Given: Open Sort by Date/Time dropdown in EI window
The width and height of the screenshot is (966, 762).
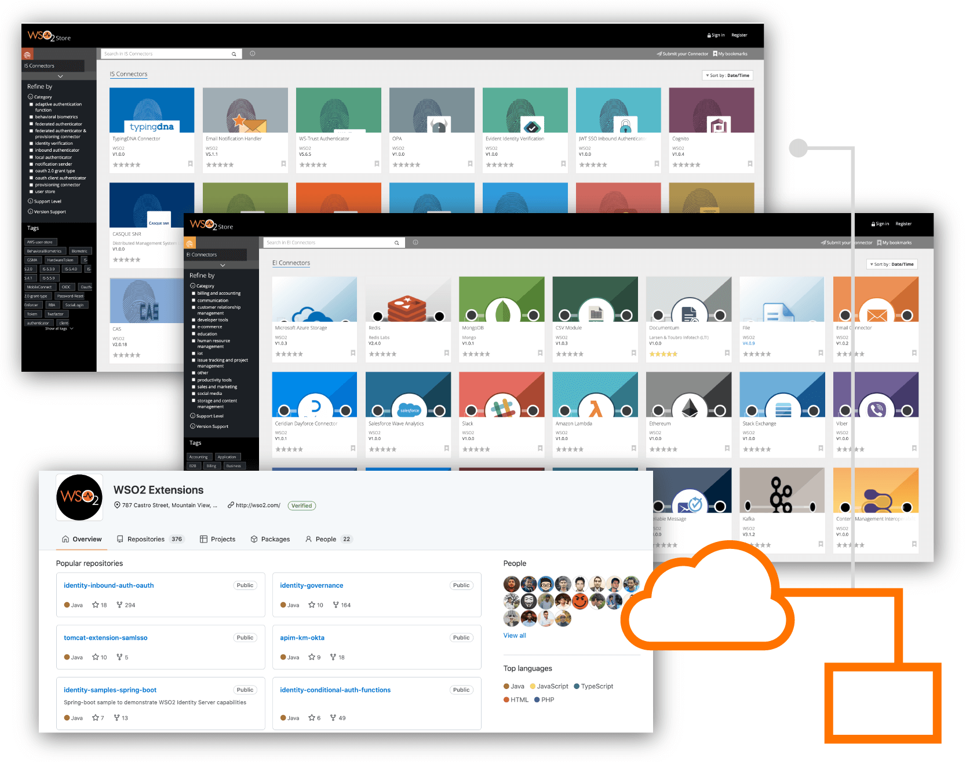Looking at the screenshot, I should point(892,264).
